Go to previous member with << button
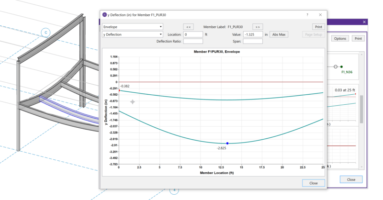Image resolution: width=383 pixels, height=200 pixels. point(189,27)
